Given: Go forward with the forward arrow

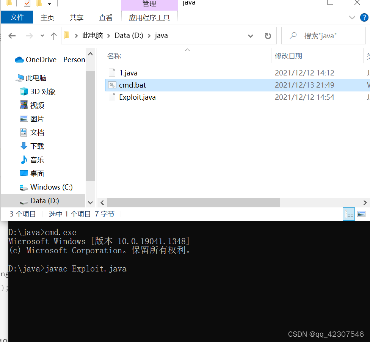Looking at the screenshot, I should tap(29, 36).
